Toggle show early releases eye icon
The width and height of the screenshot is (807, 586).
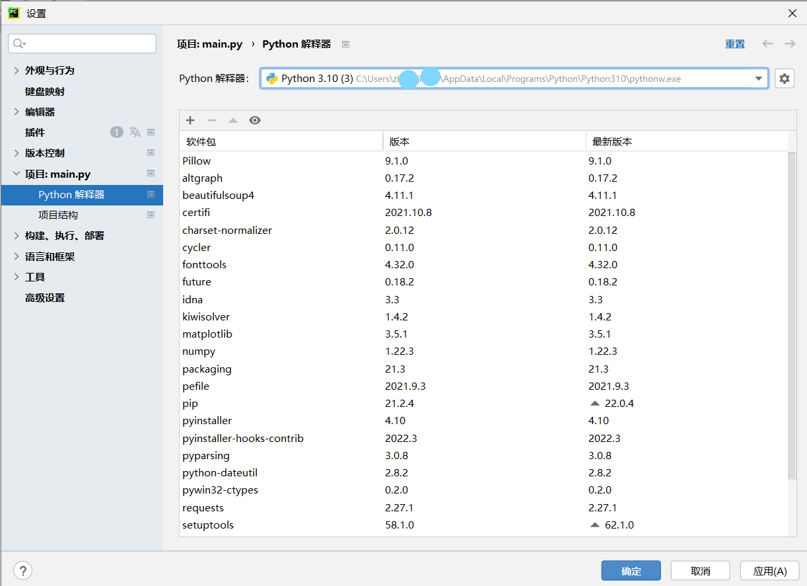pyautogui.click(x=255, y=120)
